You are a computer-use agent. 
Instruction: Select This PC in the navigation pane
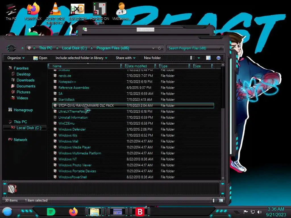click(x=20, y=122)
